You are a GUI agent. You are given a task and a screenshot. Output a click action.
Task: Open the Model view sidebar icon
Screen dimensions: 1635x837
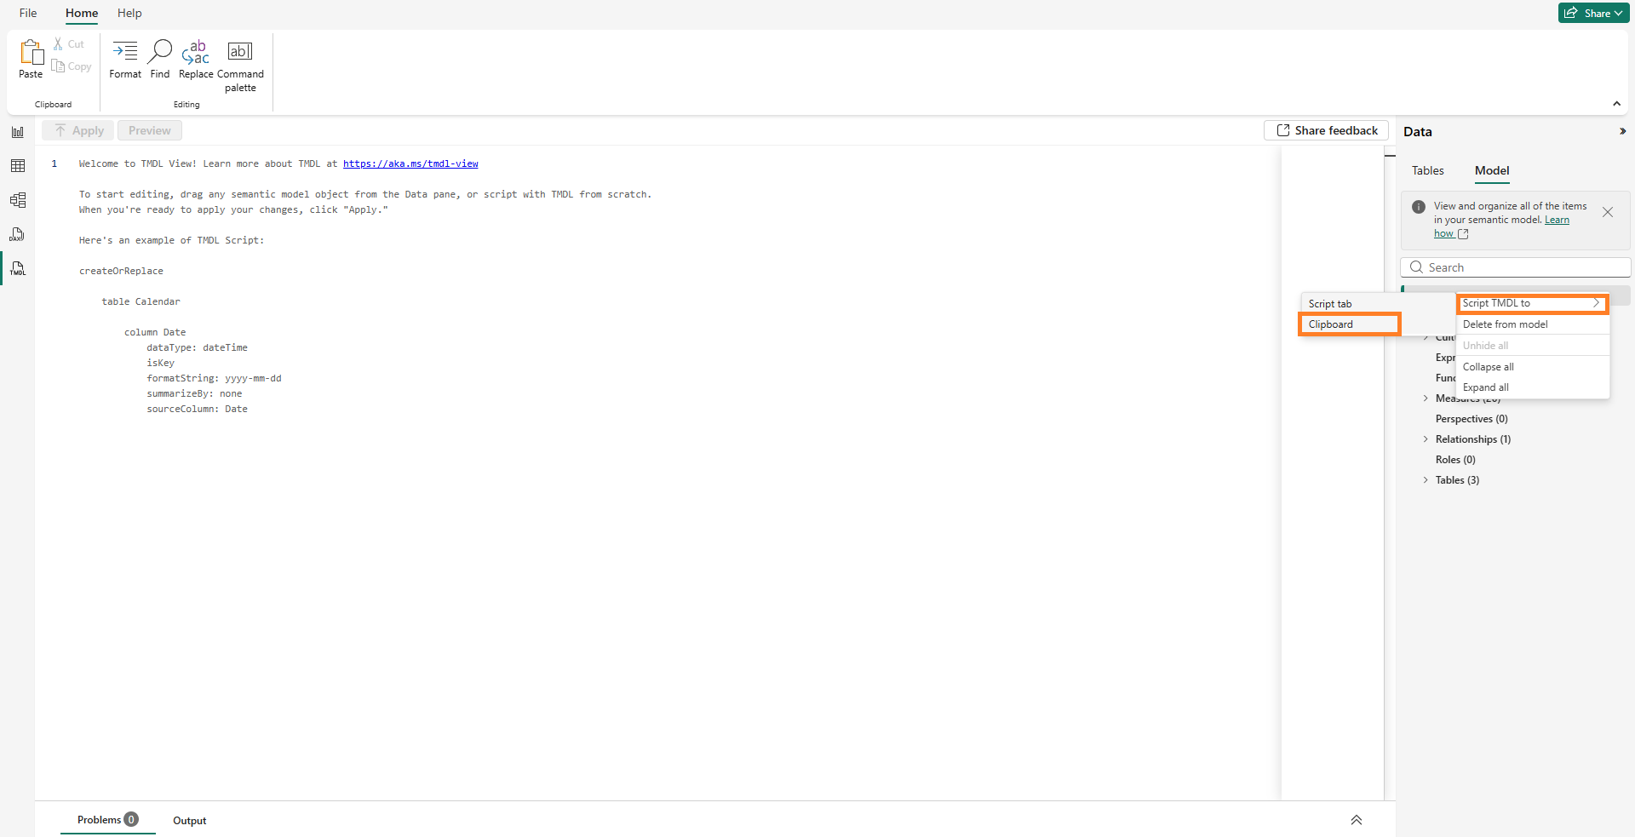pyautogui.click(x=18, y=200)
